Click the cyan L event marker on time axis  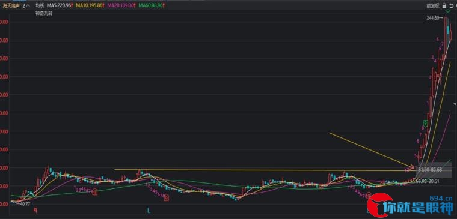coord(149,210)
